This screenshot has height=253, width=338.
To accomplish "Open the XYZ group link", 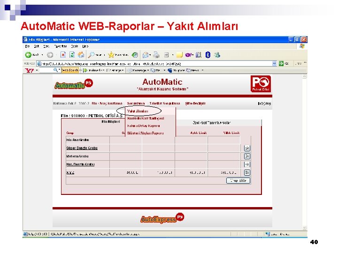I will pos(70,172).
